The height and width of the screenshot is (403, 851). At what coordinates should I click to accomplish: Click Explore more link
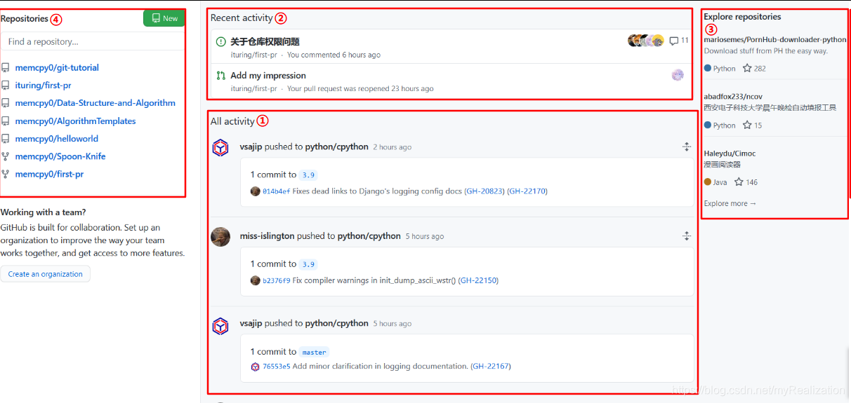click(x=730, y=203)
